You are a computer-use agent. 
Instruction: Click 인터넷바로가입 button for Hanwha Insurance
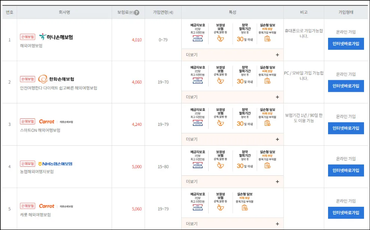click(x=346, y=86)
